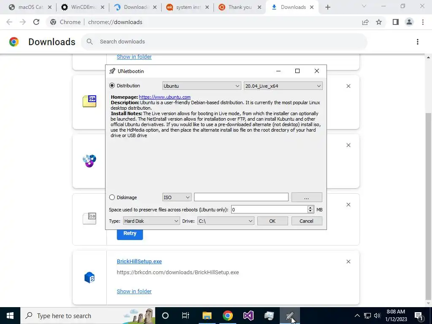Reload the downloads page
The image size is (432, 324).
tap(36, 22)
